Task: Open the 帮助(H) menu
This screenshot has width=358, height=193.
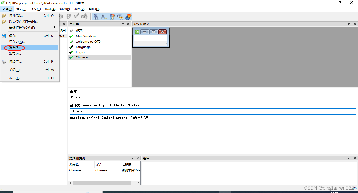Action: [94, 9]
